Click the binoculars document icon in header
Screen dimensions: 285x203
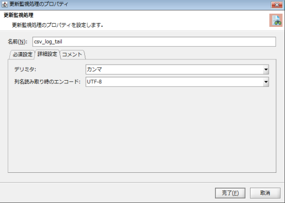point(276,20)
